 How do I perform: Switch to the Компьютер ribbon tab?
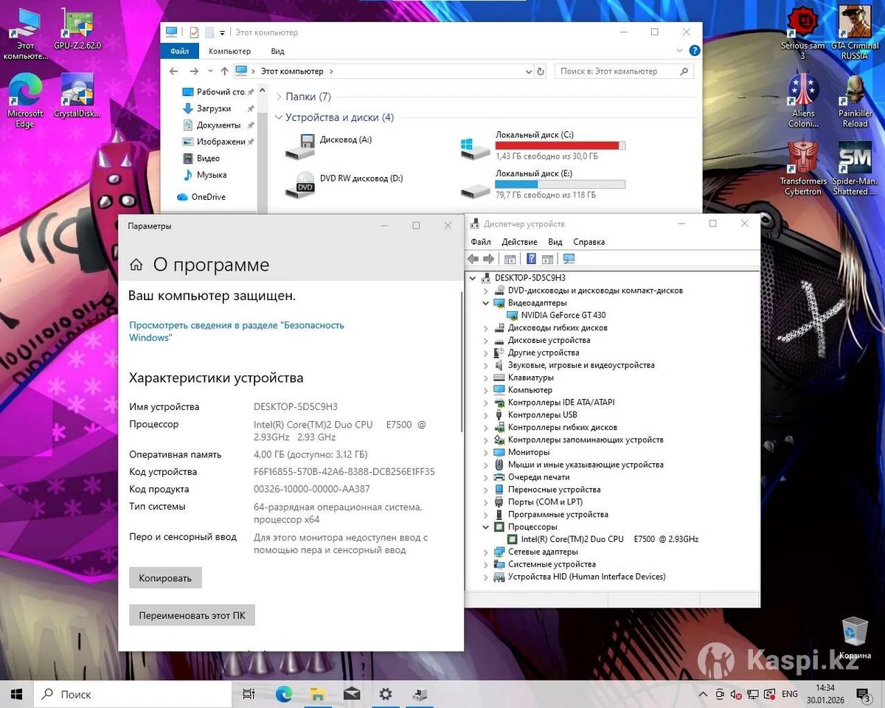coord(229,51)
